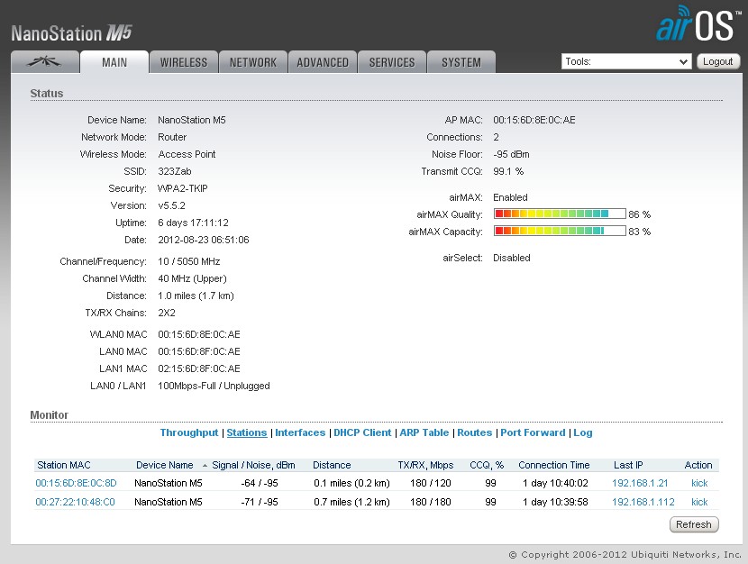Screen dimensions: 748x564
Task: Open the DHCP Client monitor link
Action: pyautogui.click(x=362, y=432)
